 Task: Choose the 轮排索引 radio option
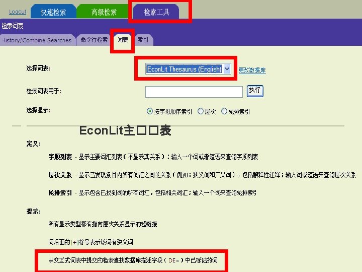pos(224,111)
